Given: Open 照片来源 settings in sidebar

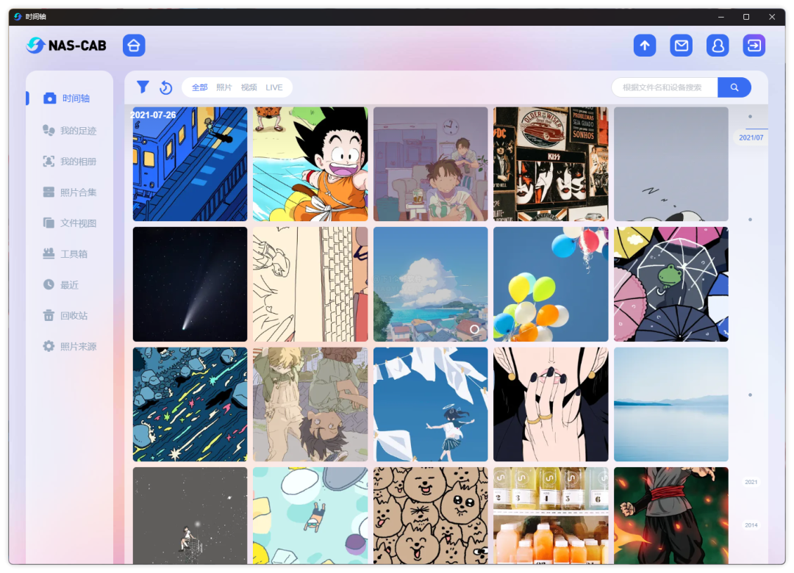Looking at the screenshot, I should [69, 346].
